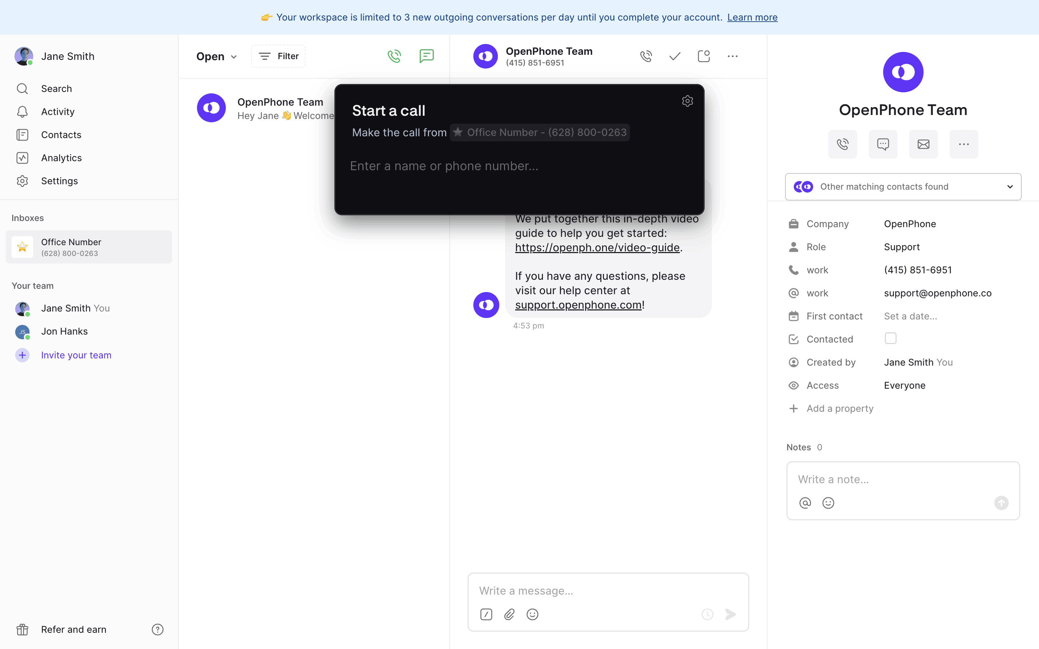
Task: Open the help question mark icon
Action: pyautogui.click(x=158, y=629)
